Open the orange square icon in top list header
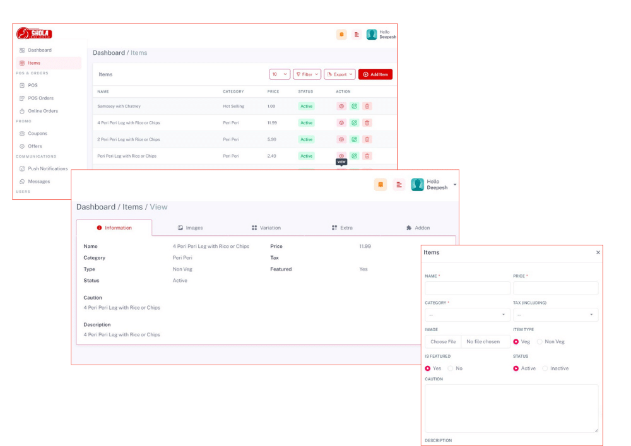The height and width of the screenshot is (446, 631). pyautogui.click(x=341, y=35)
